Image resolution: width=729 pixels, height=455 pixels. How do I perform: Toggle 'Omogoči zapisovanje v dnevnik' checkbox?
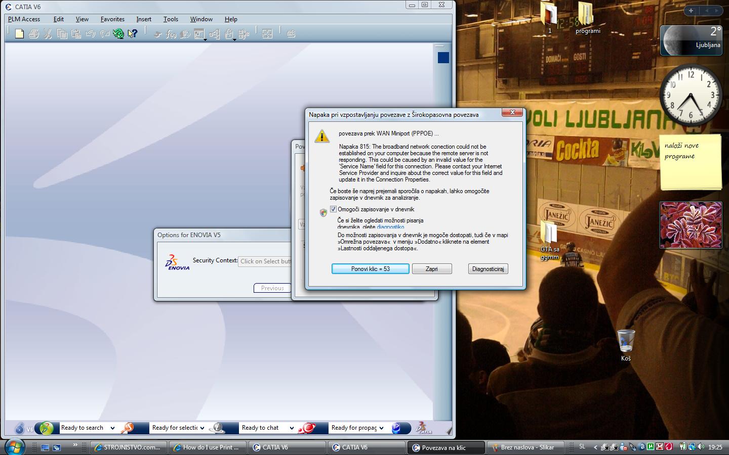(333, 209)
